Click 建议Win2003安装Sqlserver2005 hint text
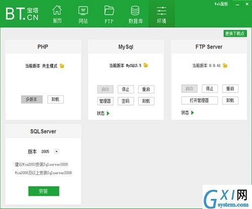This screenshot has height=209, width=252. pyautogui.click(x=41, y=164)
